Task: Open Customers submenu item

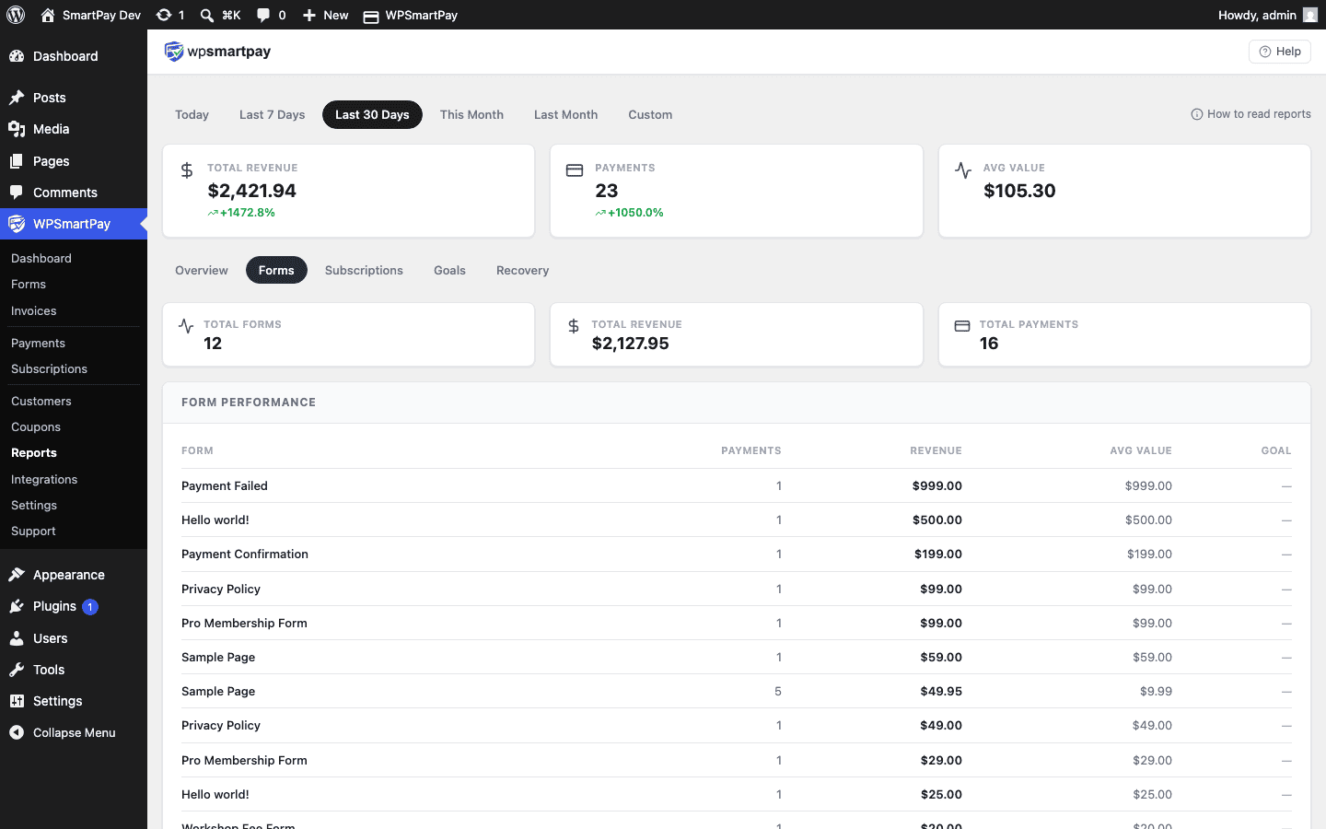Action: 41,402
